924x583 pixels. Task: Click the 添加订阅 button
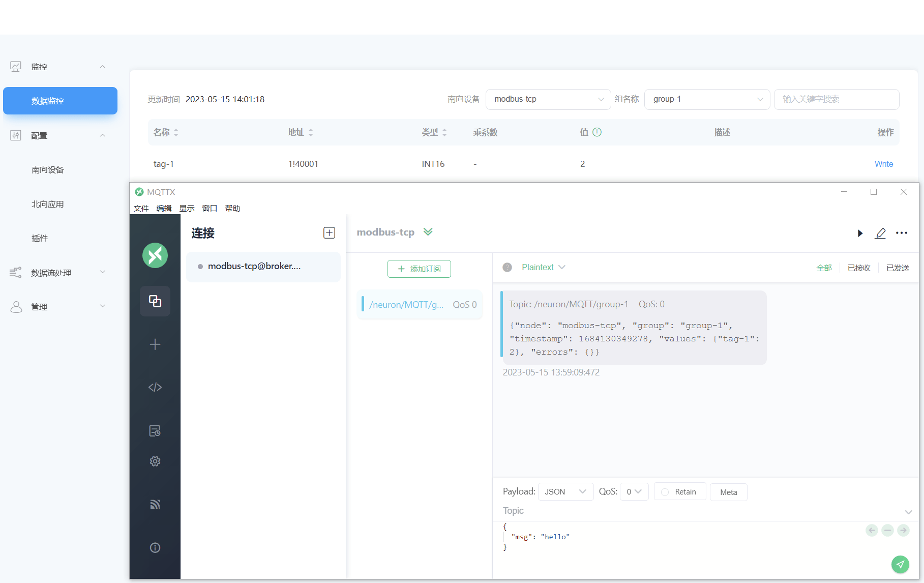point(419,269)
